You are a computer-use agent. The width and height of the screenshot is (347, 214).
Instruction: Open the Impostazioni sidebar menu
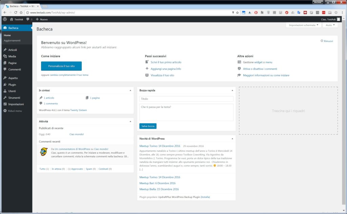(17, 104)
